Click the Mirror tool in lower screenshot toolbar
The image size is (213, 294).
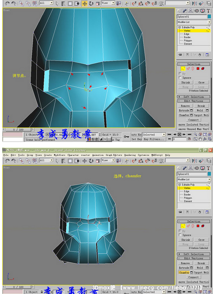click(x=195, y=161)
